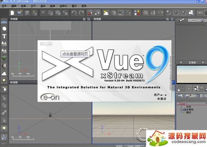Add a cloud object from left toolbar
The height and width of the screenshot is (147, 207).
click(4, 73)
